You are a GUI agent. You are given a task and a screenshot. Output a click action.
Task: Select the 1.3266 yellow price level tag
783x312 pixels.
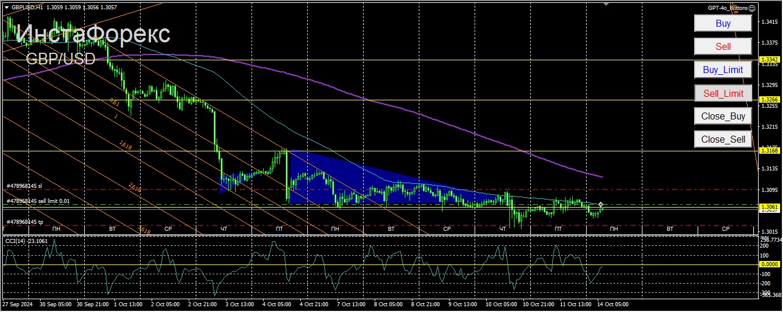tap(769, 100)
